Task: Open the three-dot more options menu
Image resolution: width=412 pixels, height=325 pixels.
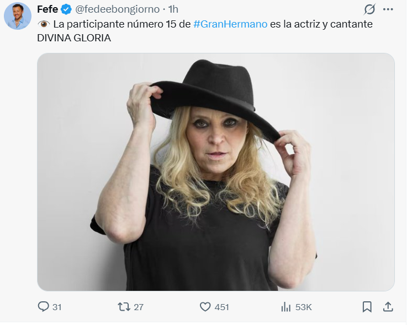Action: coord(389,9)
